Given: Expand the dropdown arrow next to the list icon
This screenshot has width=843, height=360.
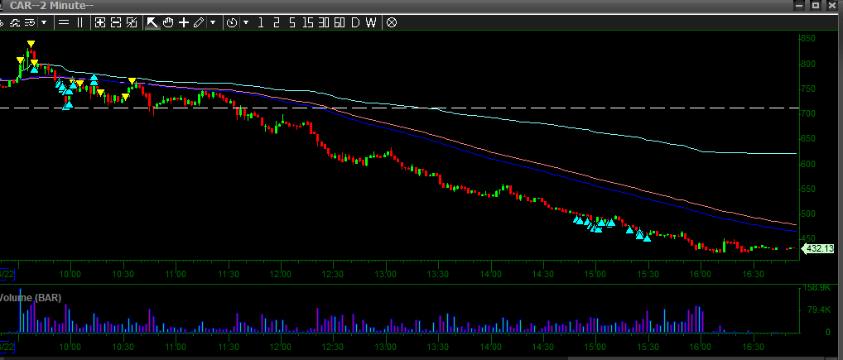Looking at the screenshot, I should (44, 22).
